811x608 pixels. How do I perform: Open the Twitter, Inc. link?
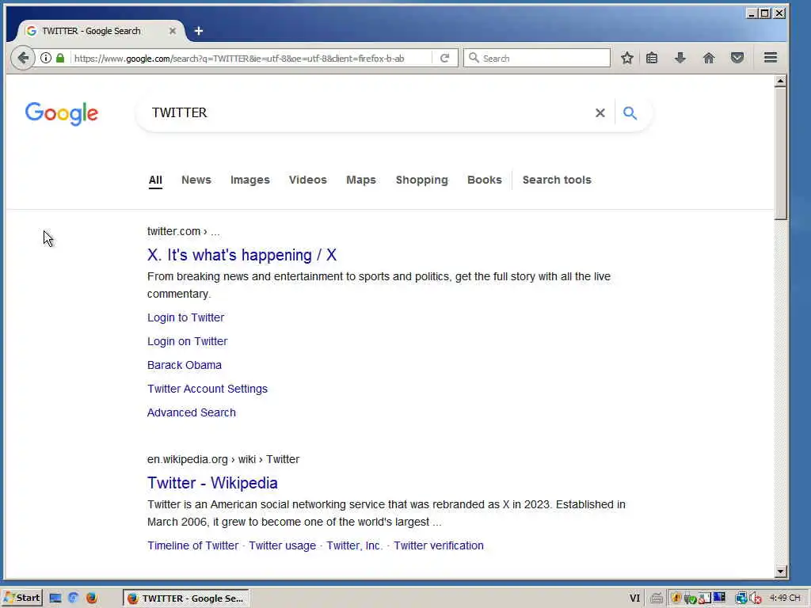pos(354,545)
